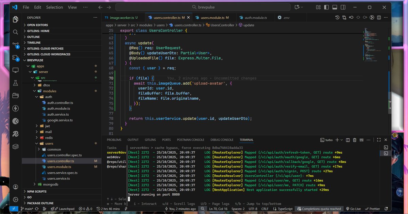Image resolution: width=408 pixels, height=214 pixels.
Task: Expand the NPM SCRIPTS section
Action: [37, 192]
